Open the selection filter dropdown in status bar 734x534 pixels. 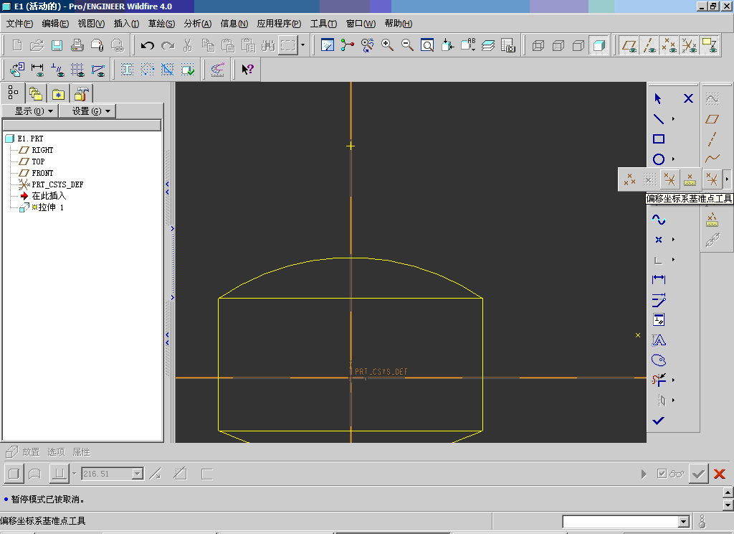683,521
